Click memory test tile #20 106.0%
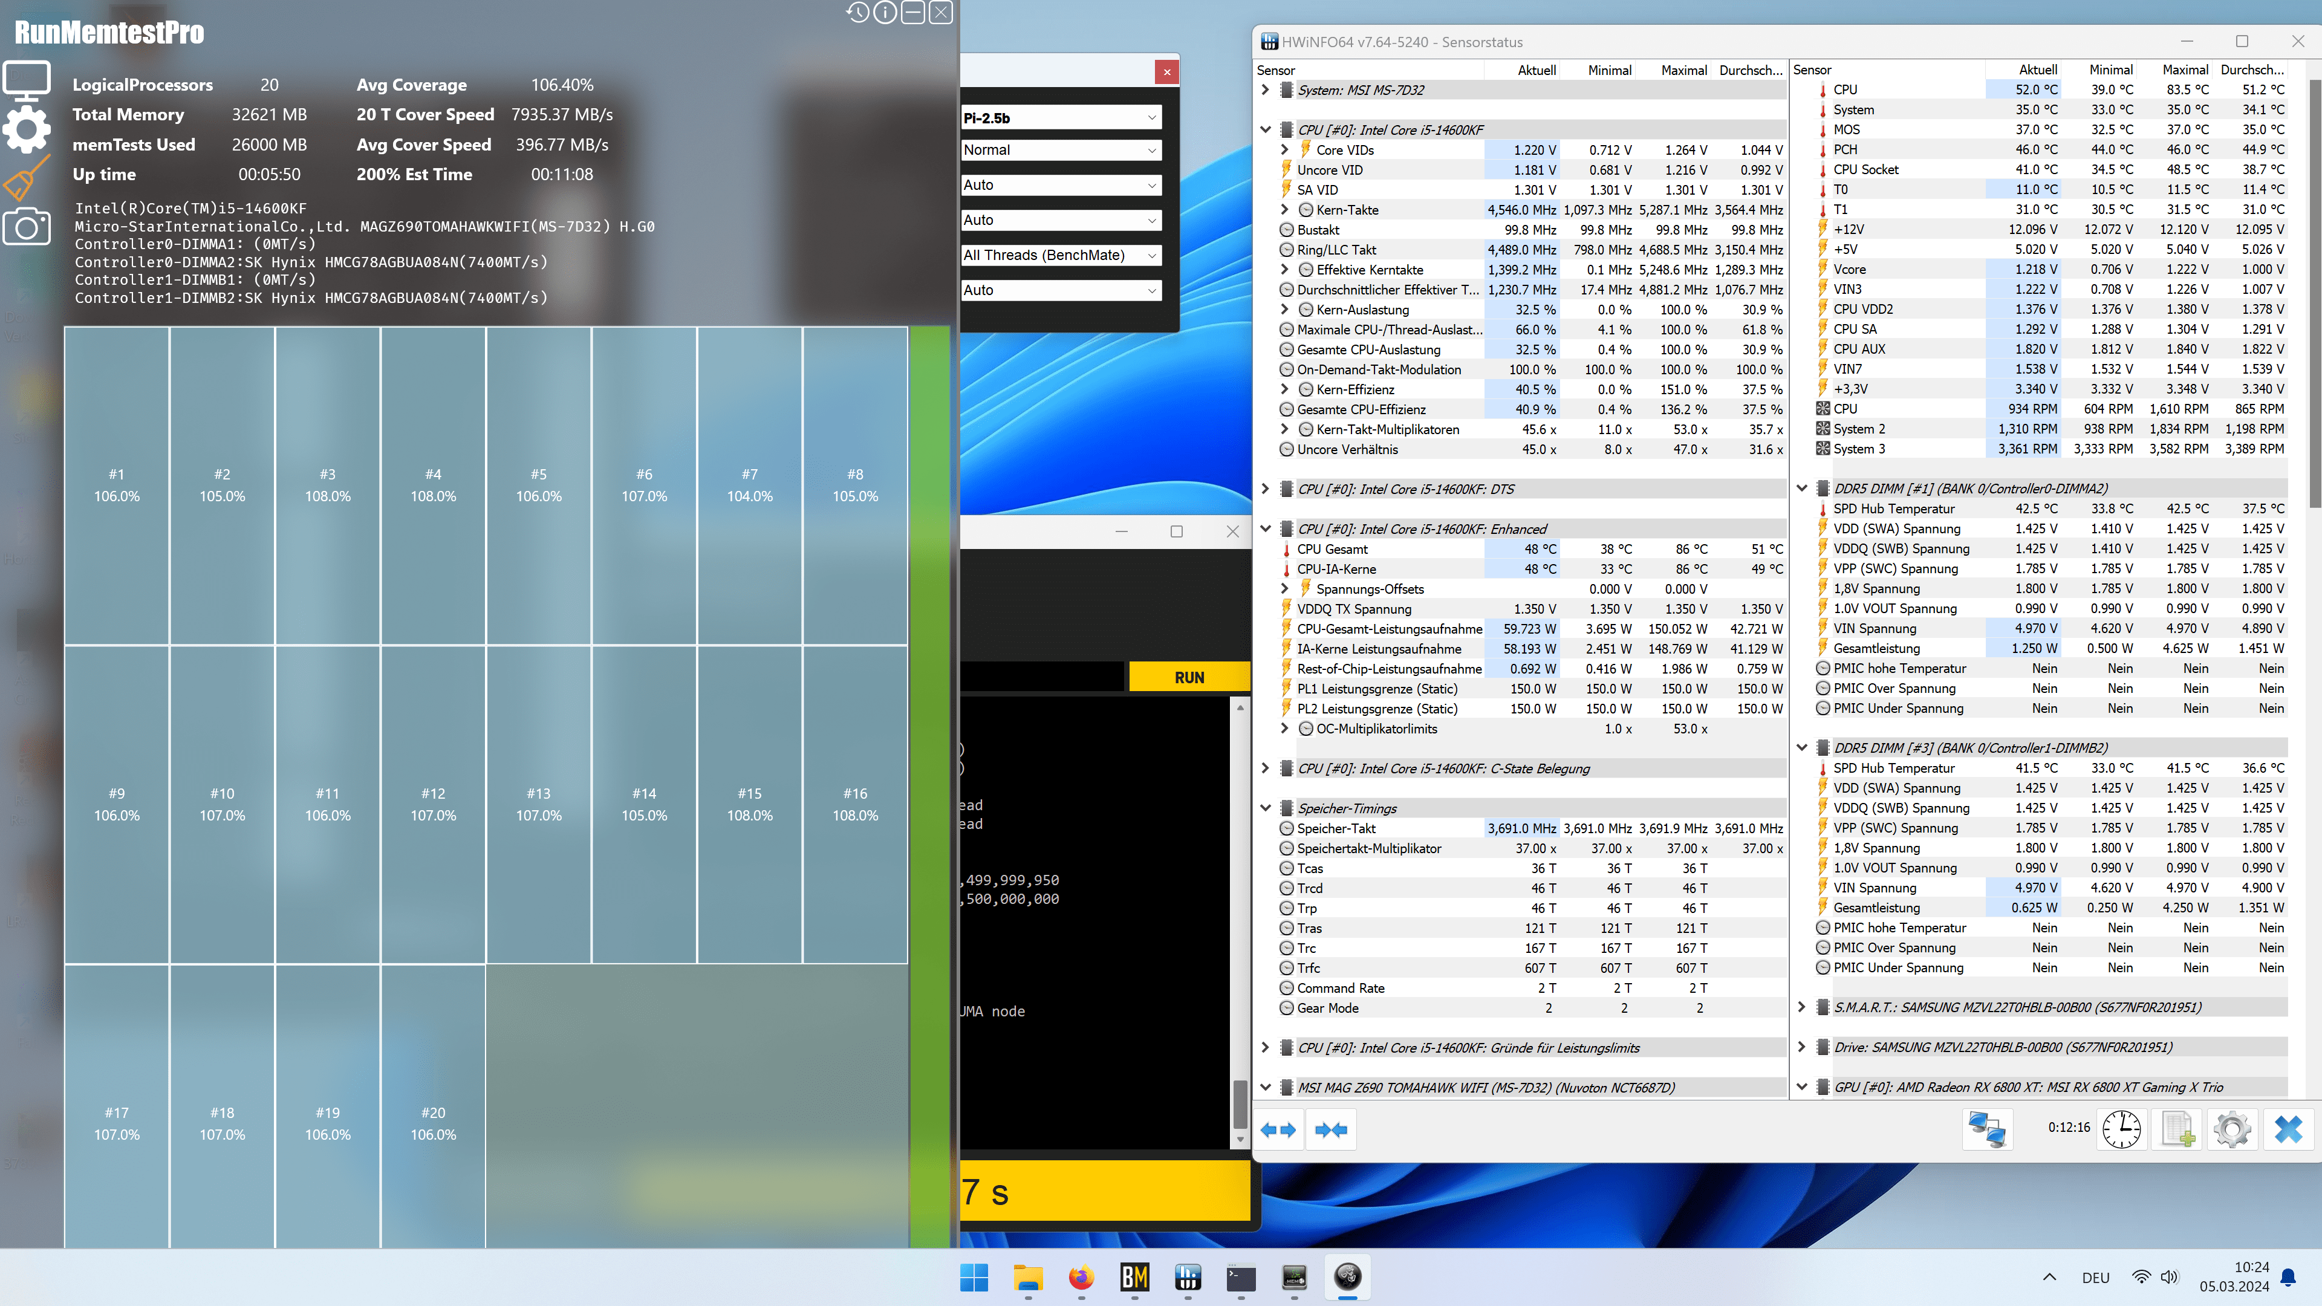2322x1306 pixels. (433, 1106)
